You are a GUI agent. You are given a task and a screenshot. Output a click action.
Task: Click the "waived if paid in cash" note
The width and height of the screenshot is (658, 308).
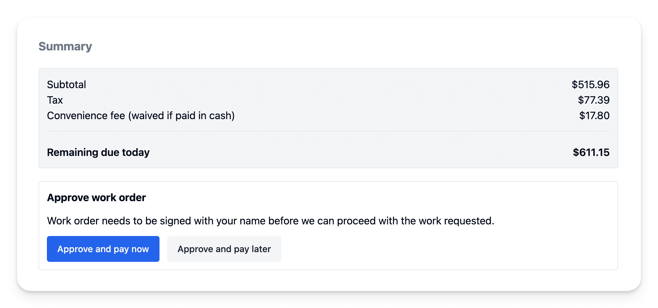(181, 116)
